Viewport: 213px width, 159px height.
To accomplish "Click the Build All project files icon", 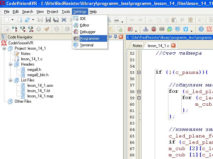I will pyautogui.click(x=31, y=29).
